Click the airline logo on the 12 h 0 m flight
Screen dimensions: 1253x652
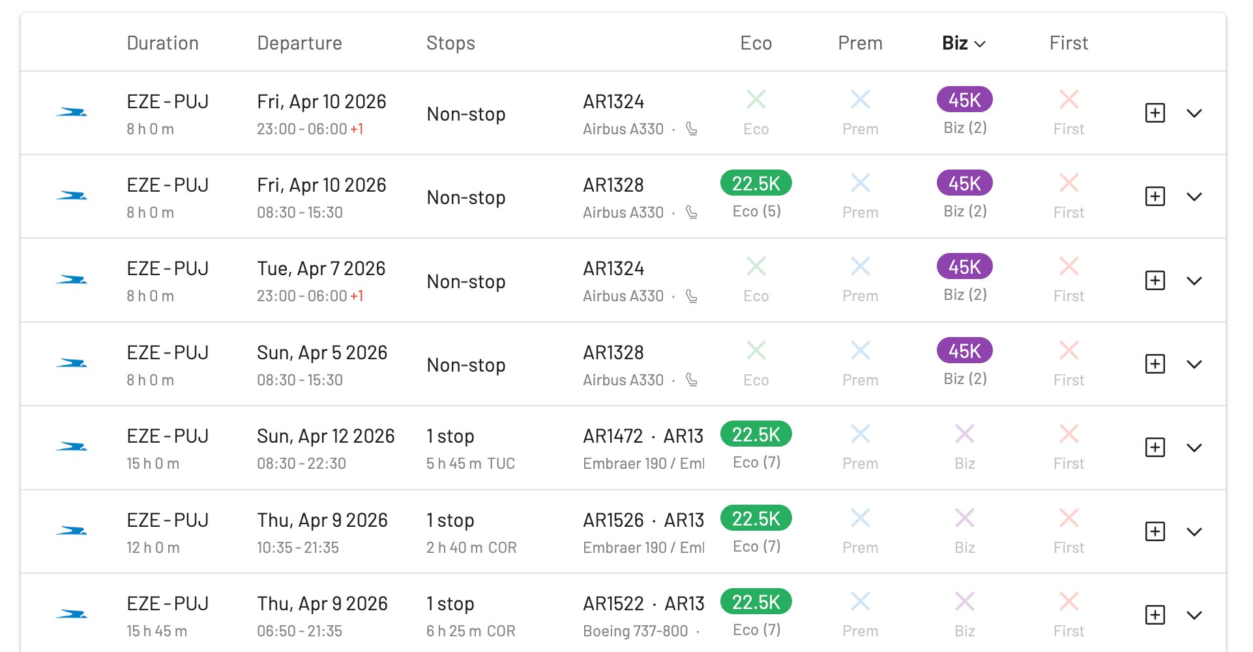pyautogui.click(x=73, y=530)
